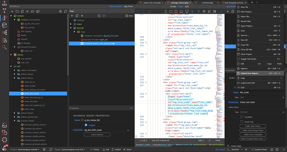The height and width of the screenshot is (152, 287).
Task: Click duplicate icon in Workflows toolbar
Action: coord(22,11)
